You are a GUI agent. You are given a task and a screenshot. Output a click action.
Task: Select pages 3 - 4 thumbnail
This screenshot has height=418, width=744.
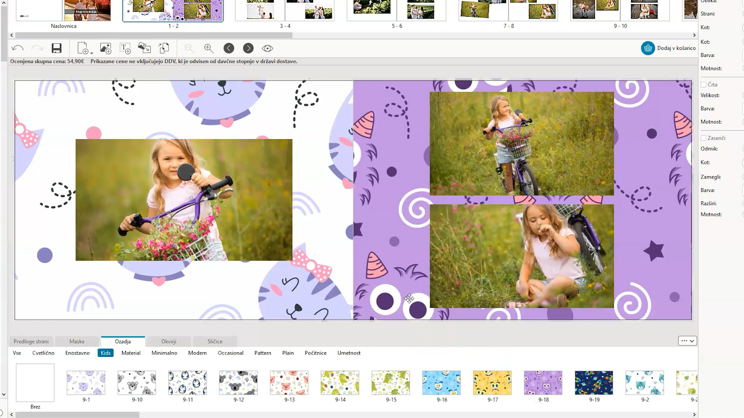[x=285, y=11]
